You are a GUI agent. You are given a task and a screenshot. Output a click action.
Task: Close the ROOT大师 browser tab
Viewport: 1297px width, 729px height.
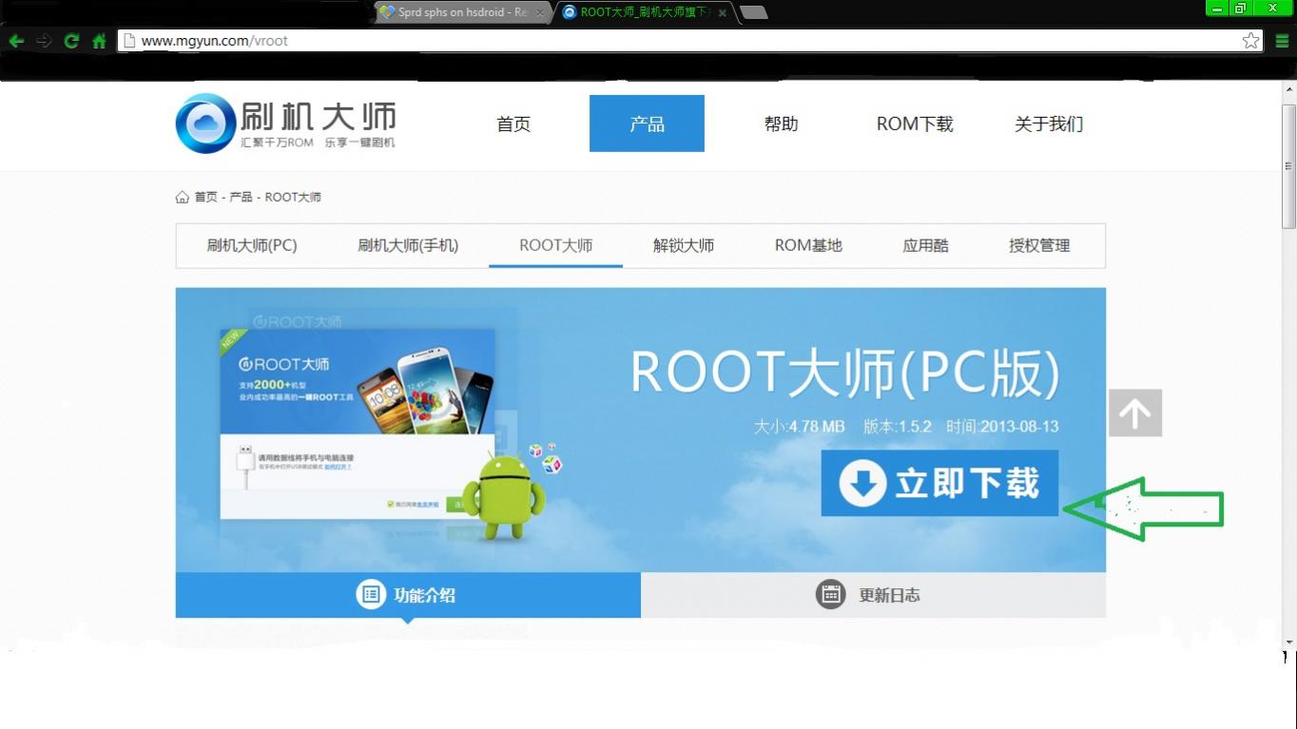723,12
